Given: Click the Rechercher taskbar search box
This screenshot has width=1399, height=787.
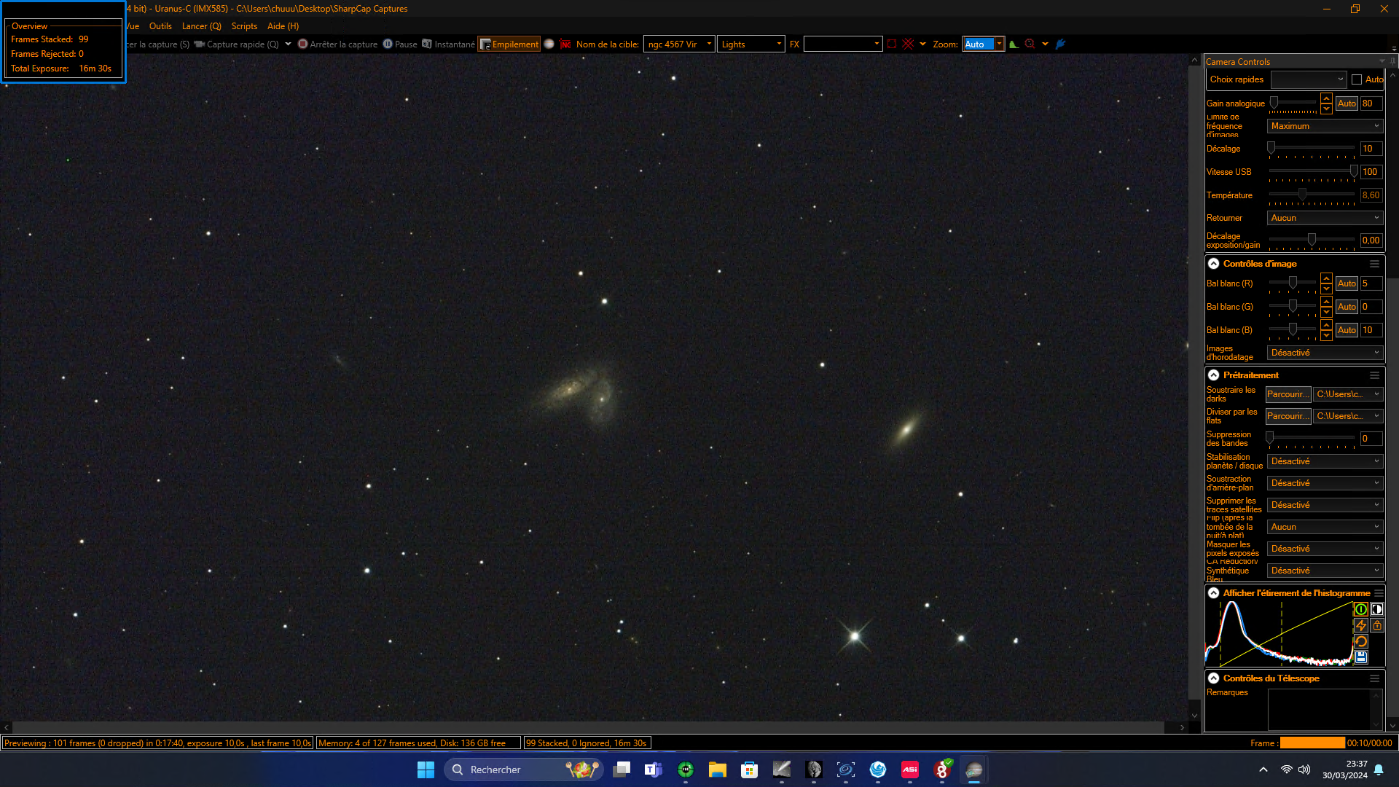Looking at the screenshot, I should (x=524, y=770).
